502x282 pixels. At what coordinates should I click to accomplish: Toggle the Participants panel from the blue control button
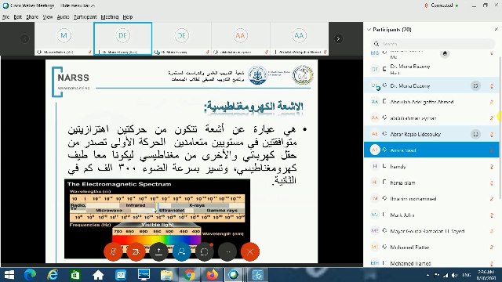click(x=181, y=252)
